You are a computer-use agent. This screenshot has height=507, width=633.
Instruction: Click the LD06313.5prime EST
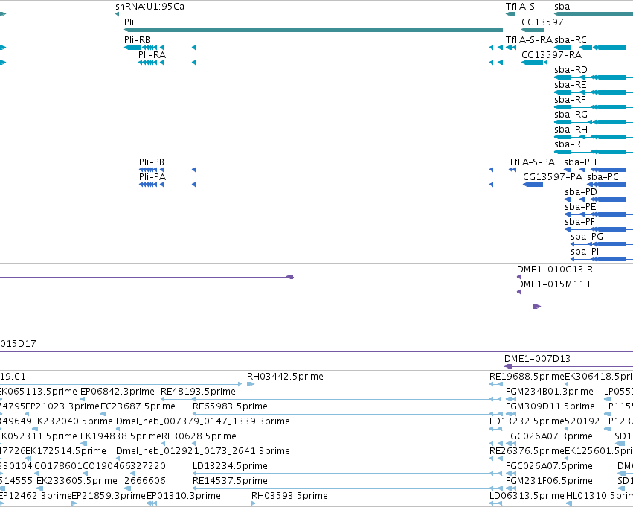point(496,503)
